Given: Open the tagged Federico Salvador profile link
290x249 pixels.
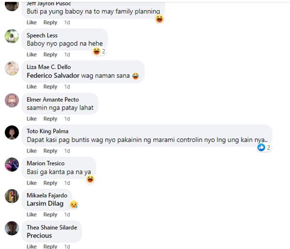Looking at the screenshot, I should [x=53, y=76].
